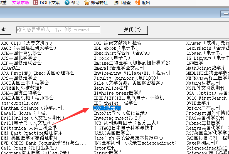Select Cell Press（细胞出版社）entry
Viewport: 229px width, 154px height.
pyautogui.click(x=29, y=148)
